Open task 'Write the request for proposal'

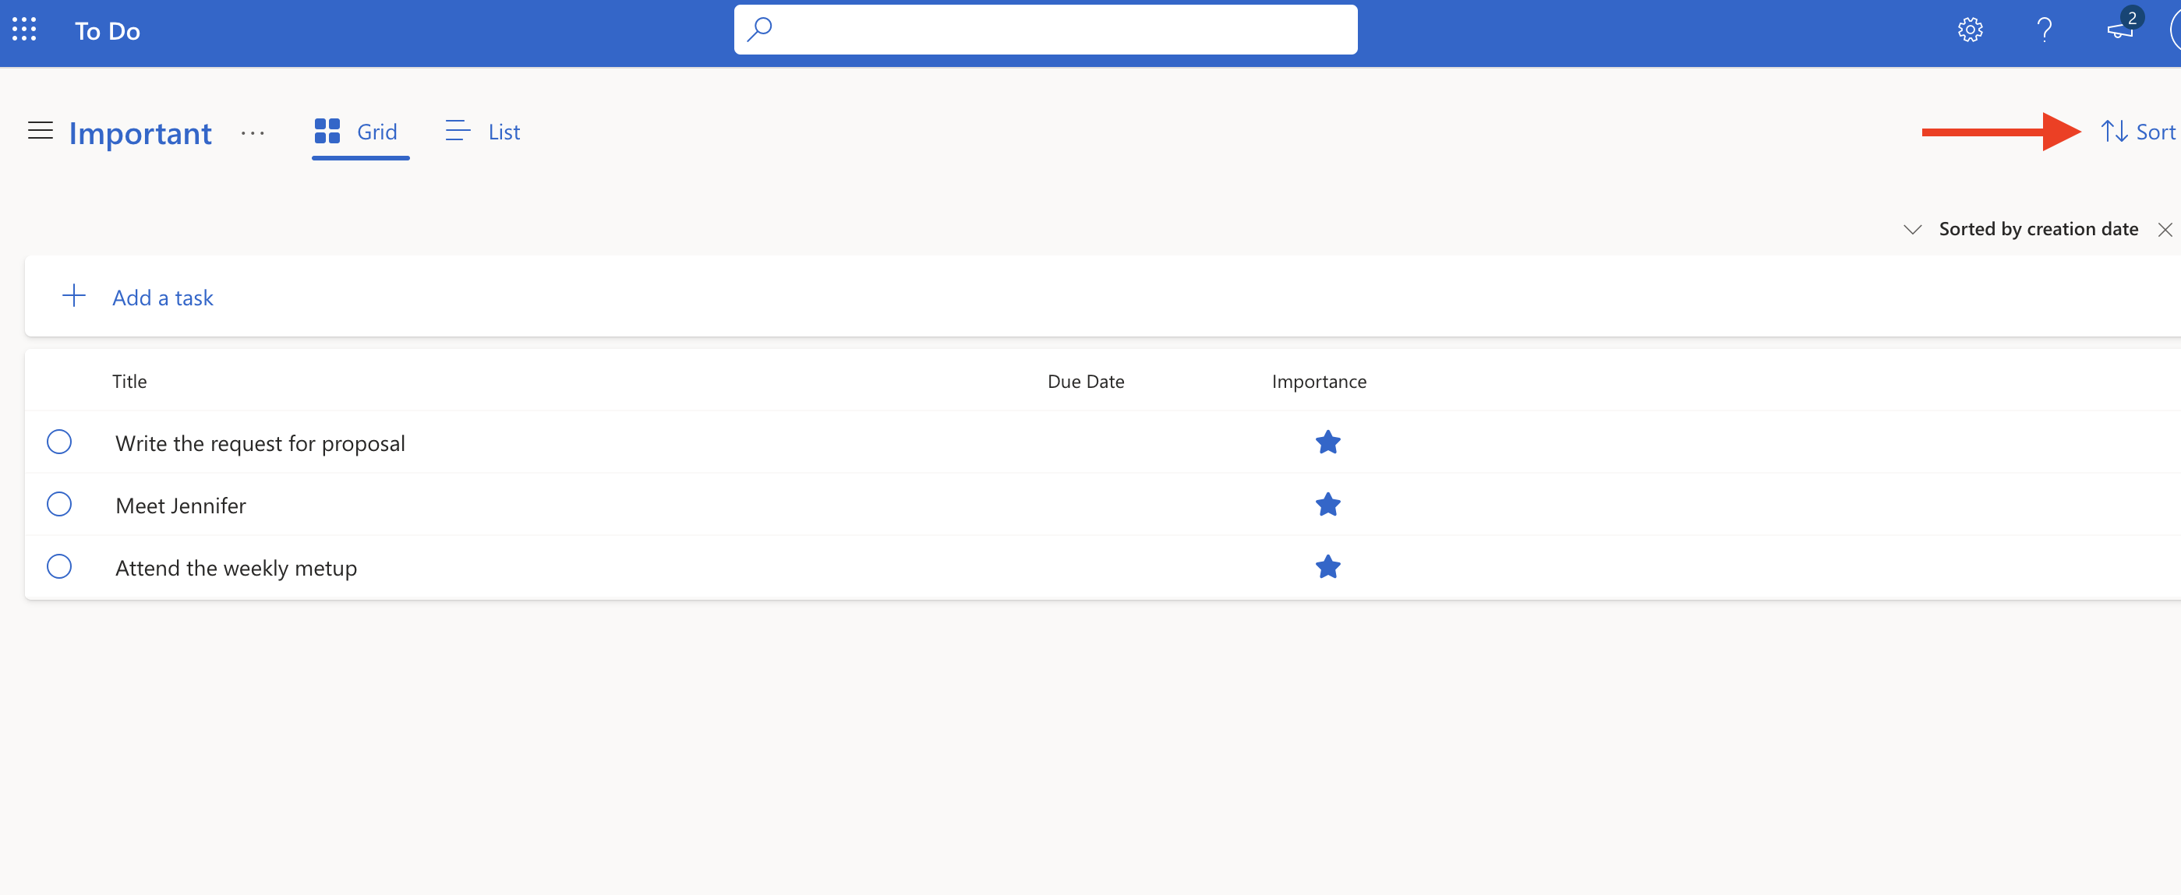coord(260,443)
